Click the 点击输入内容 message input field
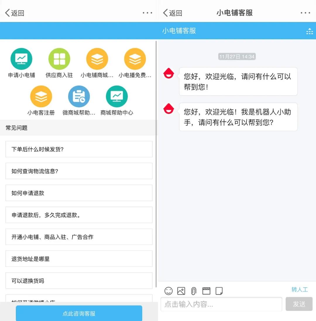 pos(221,304)
